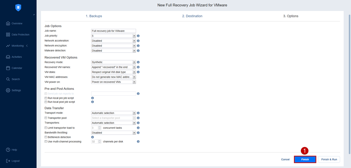Toggle Send job run reports checkbox

point(46,94)
